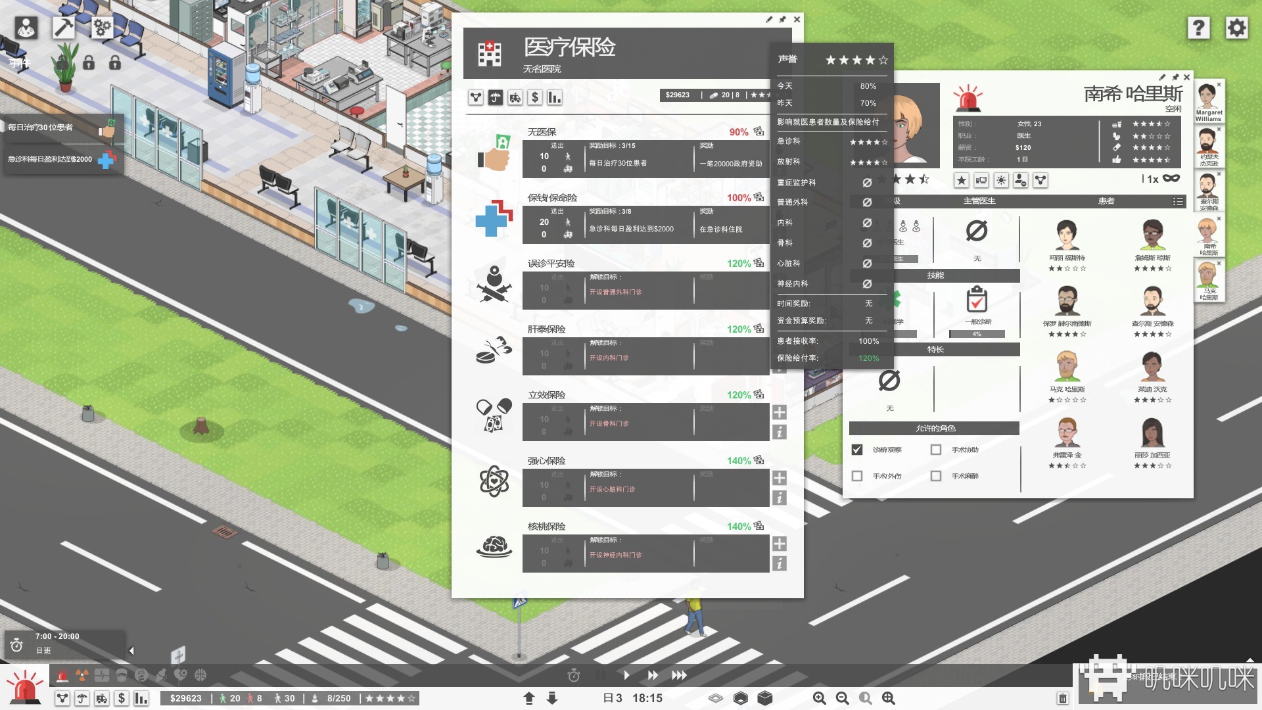The image size is (1262, 710).
Task: Add contract for 立效保险 with plus button
Action: [780, 412]
